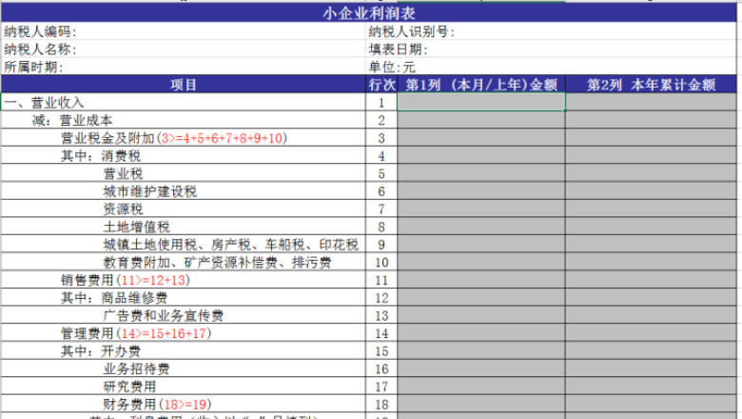The height and width of the screenshot is (419, 742).
Task: Select cumulative amount cell for 管理费用
Action: click(651, 333)
